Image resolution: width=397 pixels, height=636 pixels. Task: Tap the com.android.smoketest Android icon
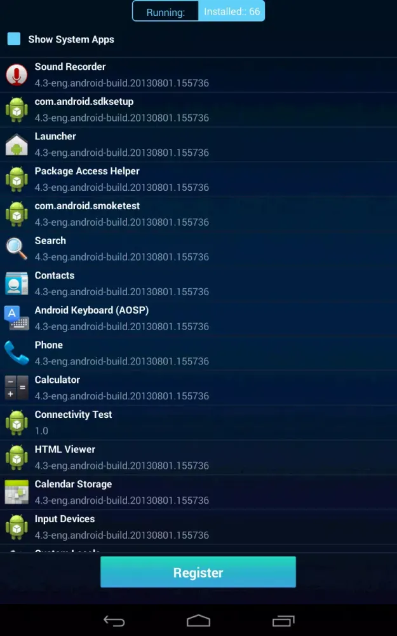coord(17,214)
